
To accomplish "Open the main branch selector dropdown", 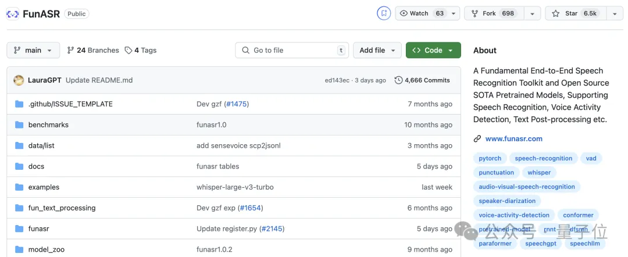I will tap(33, 50).
